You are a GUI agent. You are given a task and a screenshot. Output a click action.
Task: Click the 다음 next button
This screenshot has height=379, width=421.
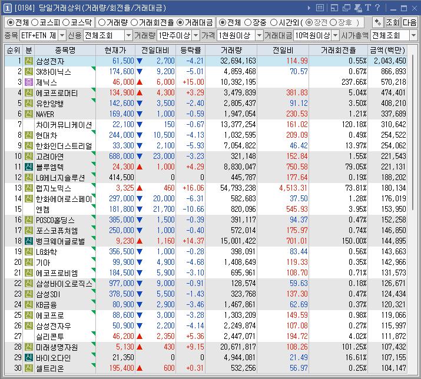click(x=409, y=22)
